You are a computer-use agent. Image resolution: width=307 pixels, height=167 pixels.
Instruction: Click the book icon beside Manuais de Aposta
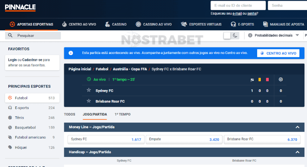tap(265, 24)
